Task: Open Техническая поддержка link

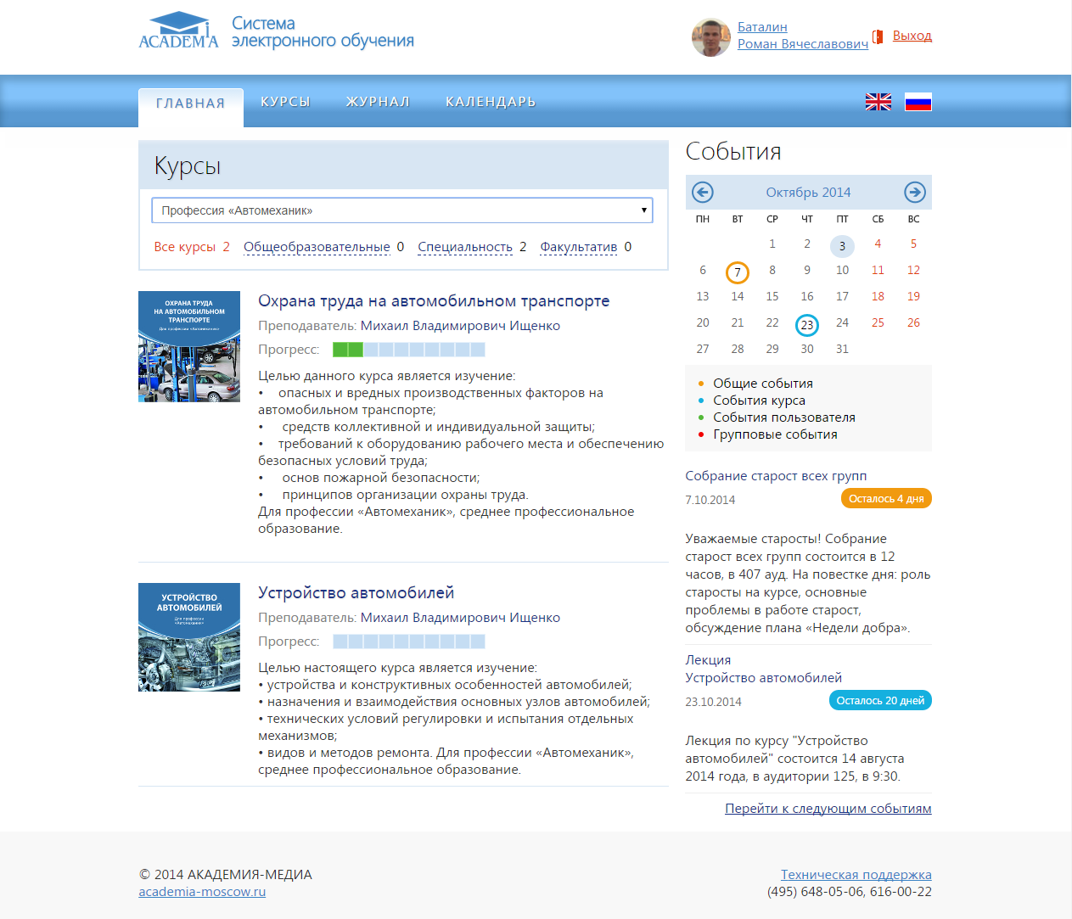Action: pos(856,875)
